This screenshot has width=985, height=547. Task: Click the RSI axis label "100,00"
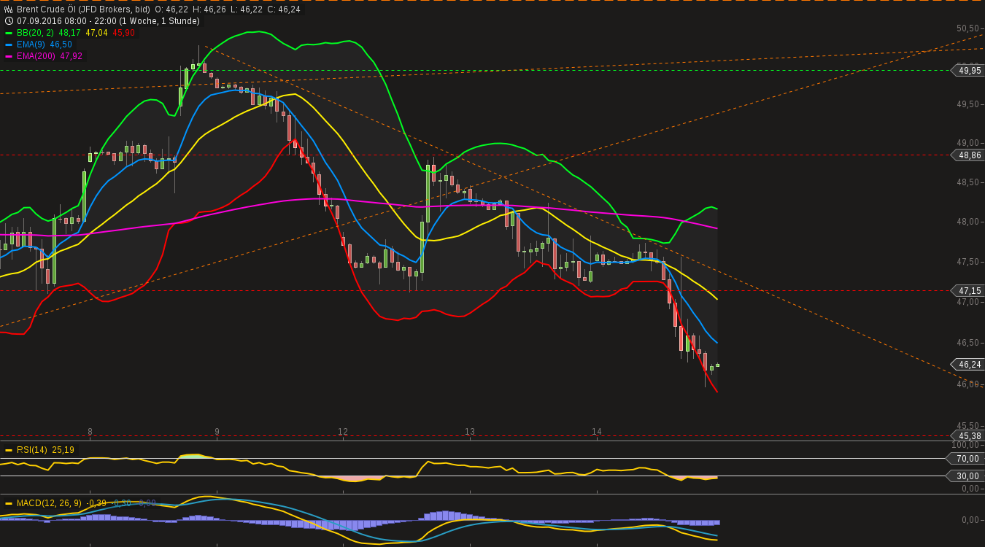point(966,445)
